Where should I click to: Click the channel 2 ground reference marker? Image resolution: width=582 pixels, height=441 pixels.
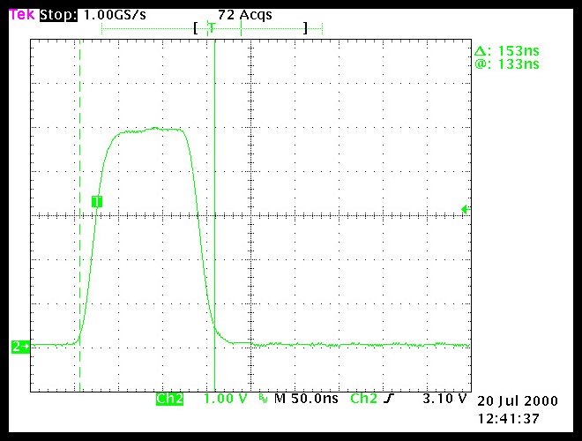click(20, 347)
